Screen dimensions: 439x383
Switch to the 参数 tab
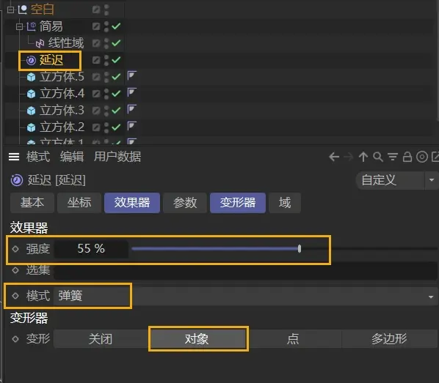pos(185,203)
